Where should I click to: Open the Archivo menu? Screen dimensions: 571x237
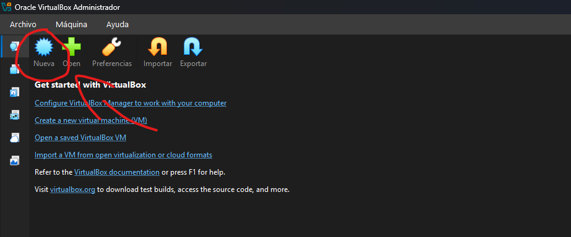[23, 25]
